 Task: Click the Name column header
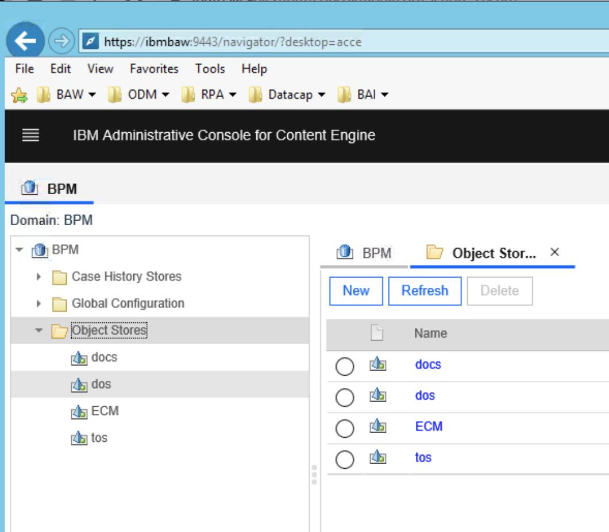point(431,333)
